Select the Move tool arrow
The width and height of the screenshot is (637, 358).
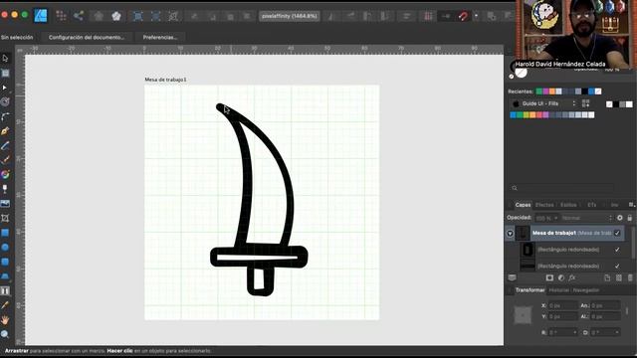[x=5, y=59]
